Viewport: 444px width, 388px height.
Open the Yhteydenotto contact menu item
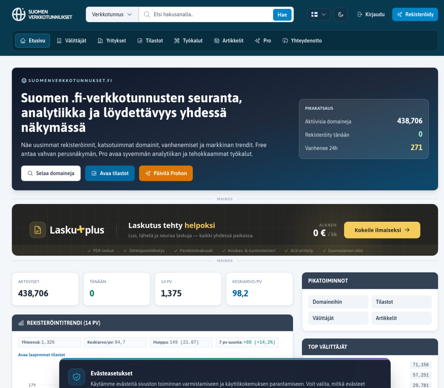point(302,41)
